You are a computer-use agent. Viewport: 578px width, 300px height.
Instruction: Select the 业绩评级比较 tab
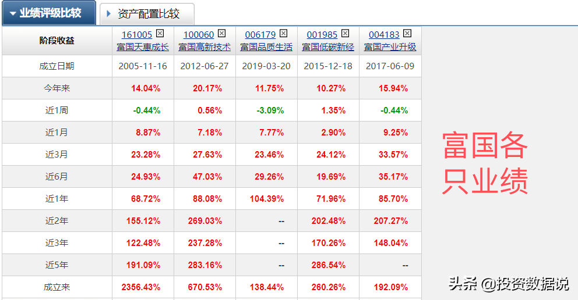[x=49, y=13]
